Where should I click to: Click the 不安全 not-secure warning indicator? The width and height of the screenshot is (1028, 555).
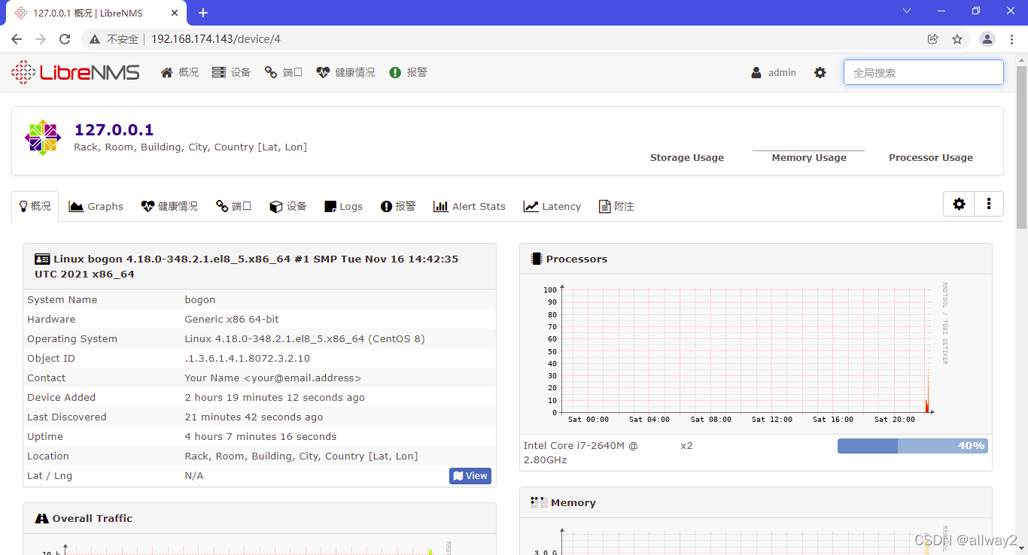pyautogui.click(x=114, y=39)
